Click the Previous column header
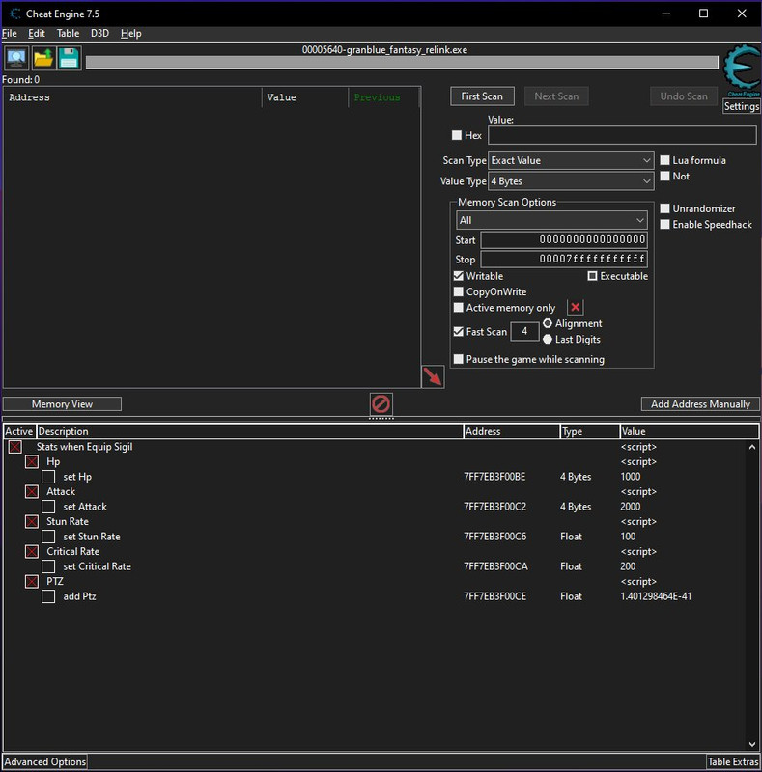Viewport: 762px width, 772px height. click(x=383, y=97)
